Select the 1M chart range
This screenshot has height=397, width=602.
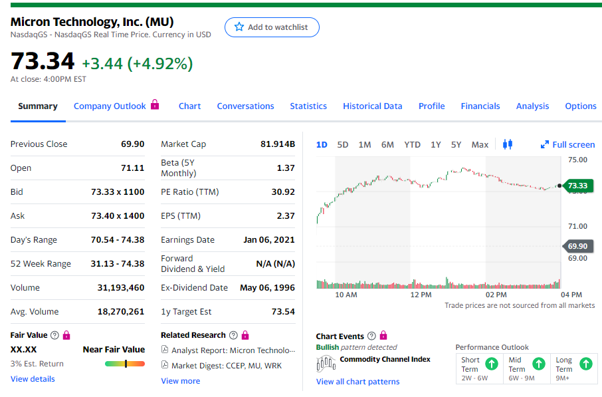point(365,144)
